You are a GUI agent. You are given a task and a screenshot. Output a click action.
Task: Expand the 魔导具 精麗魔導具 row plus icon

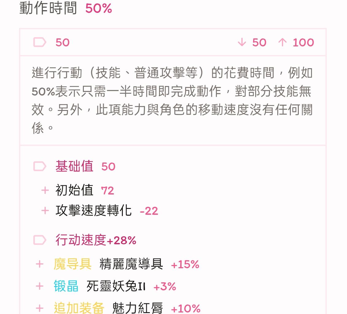[40, 264]
